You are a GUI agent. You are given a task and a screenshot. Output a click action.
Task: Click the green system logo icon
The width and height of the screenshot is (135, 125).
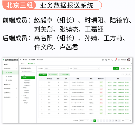click(4, 60)
